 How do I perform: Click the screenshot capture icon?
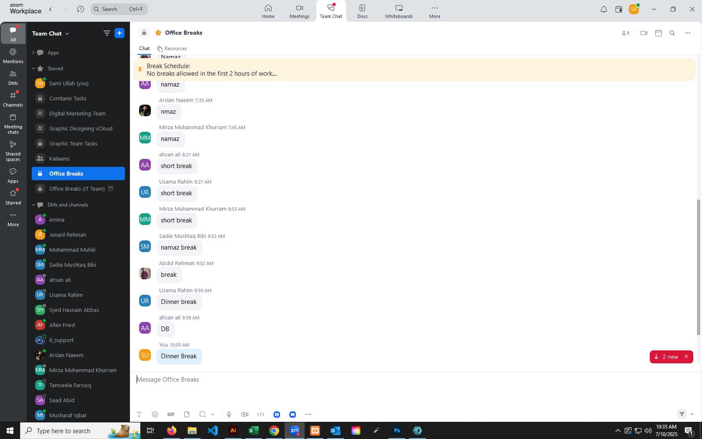point(203,414)
